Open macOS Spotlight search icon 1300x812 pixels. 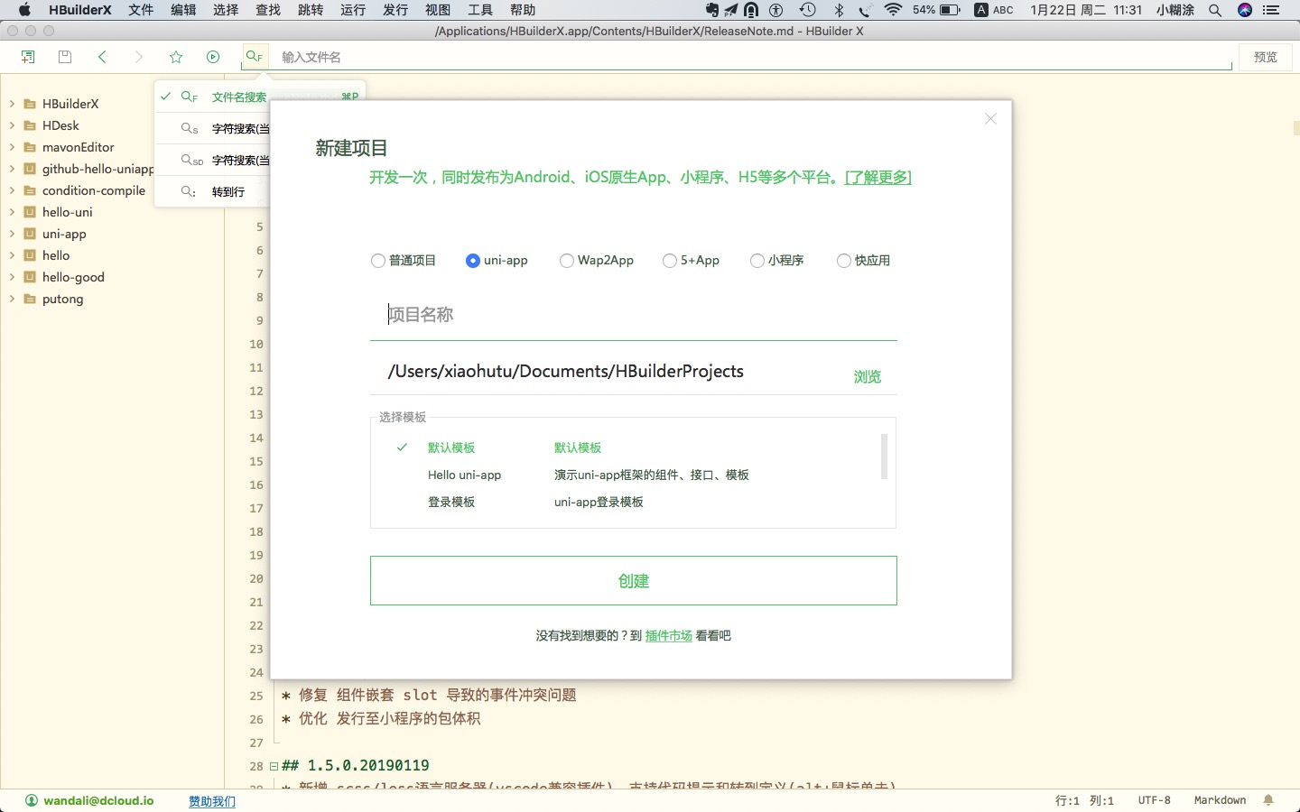(x=1215, y=10)
